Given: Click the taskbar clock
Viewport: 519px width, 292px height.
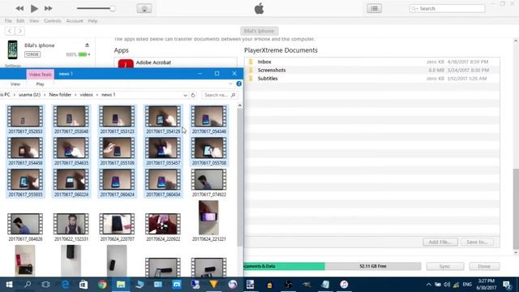Looking at the screenshot, I should click(x=487, y=285).
